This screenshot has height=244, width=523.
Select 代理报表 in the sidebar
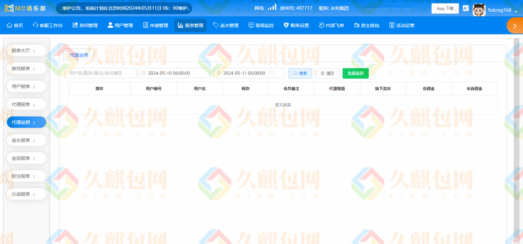26,104
